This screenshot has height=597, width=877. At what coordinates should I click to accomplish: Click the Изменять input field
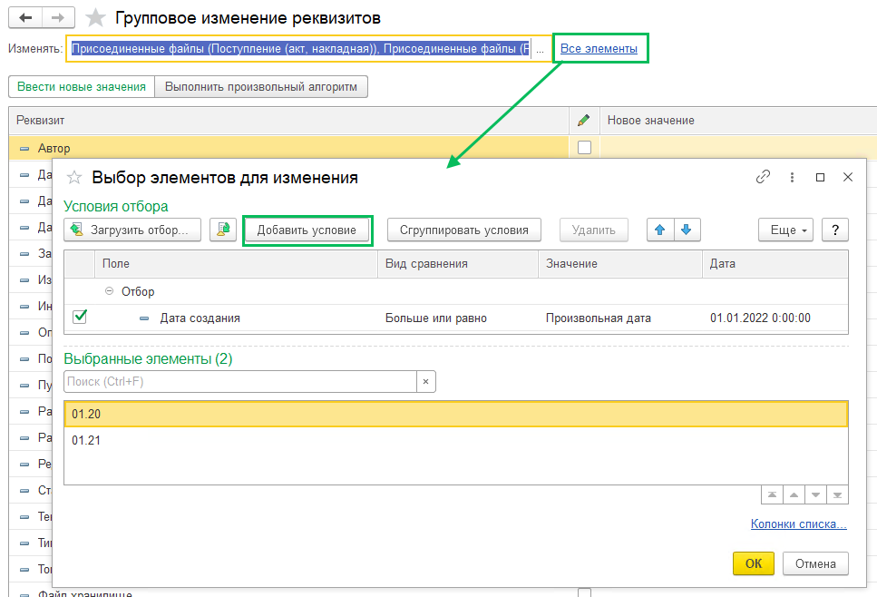(x=299, y=49)
